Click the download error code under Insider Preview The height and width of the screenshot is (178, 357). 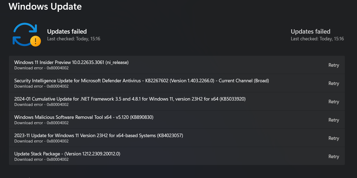click(41, 68)
